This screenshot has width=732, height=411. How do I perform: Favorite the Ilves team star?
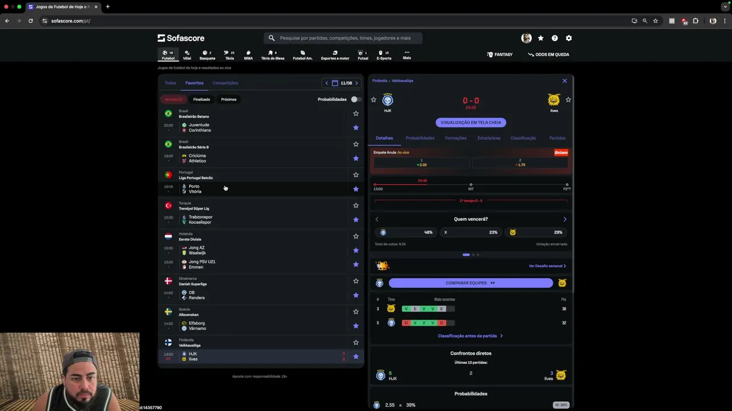(x=568, y=100)
